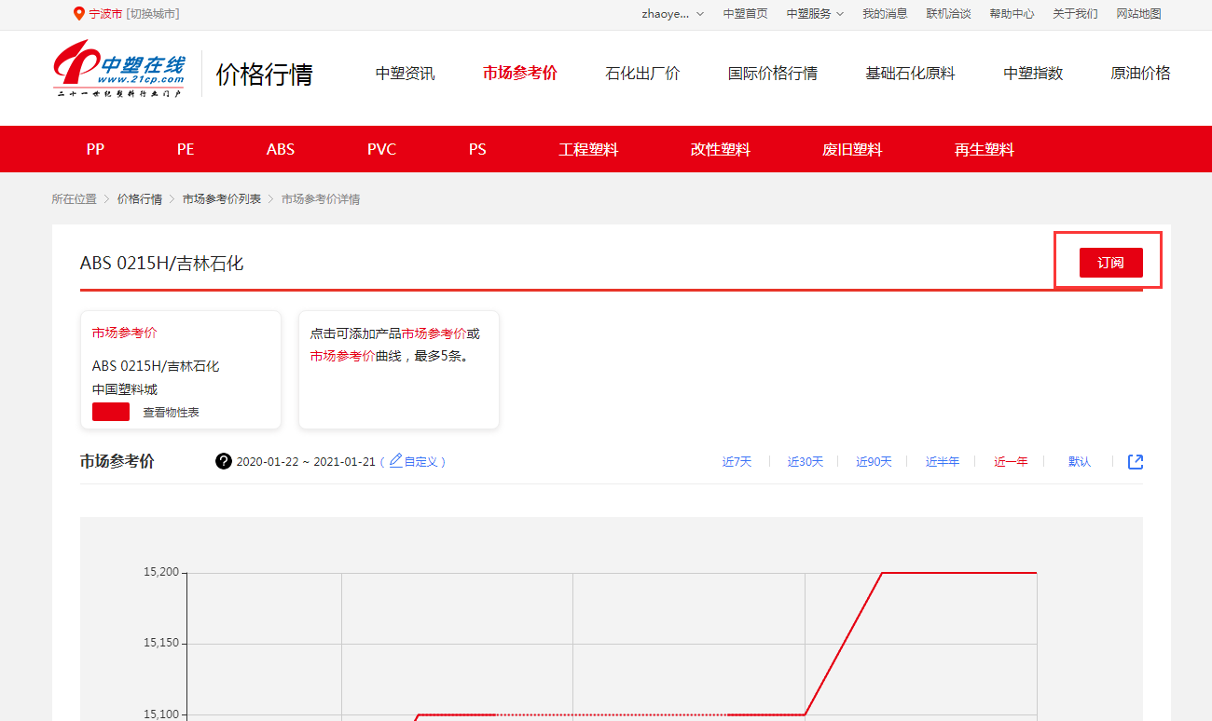The height and width of the screenshot is (721, 1212).
Task: Click 查看物性表 link in product card
Action: click(171, 412)
